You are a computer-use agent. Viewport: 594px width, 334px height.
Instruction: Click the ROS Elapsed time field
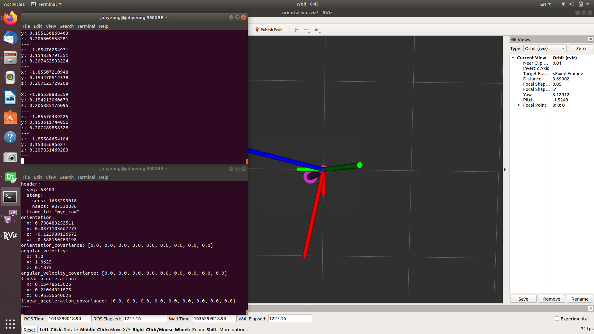[145, 319]
